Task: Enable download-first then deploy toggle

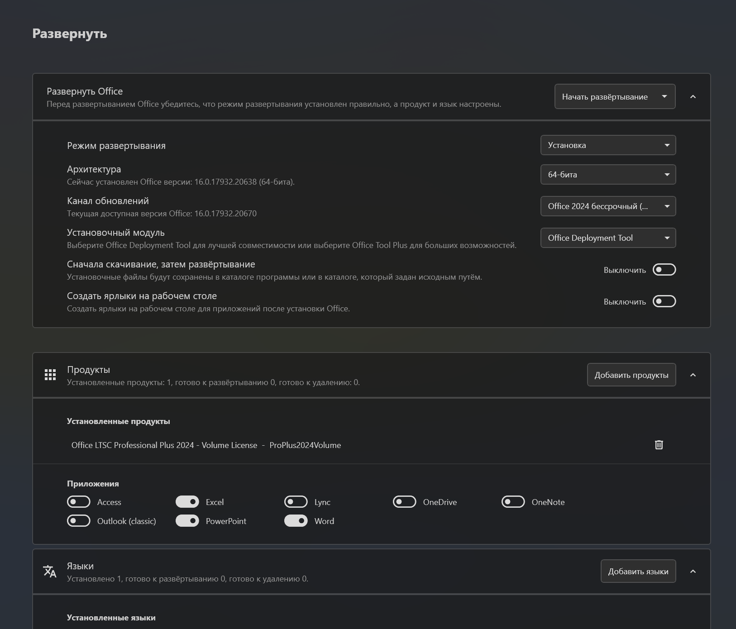Action: 664,270
